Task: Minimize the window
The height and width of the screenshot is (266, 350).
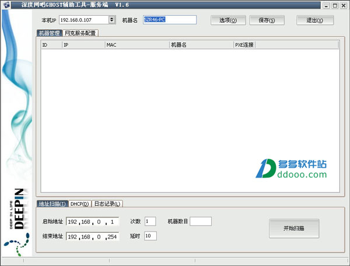Action: (326, 6)
